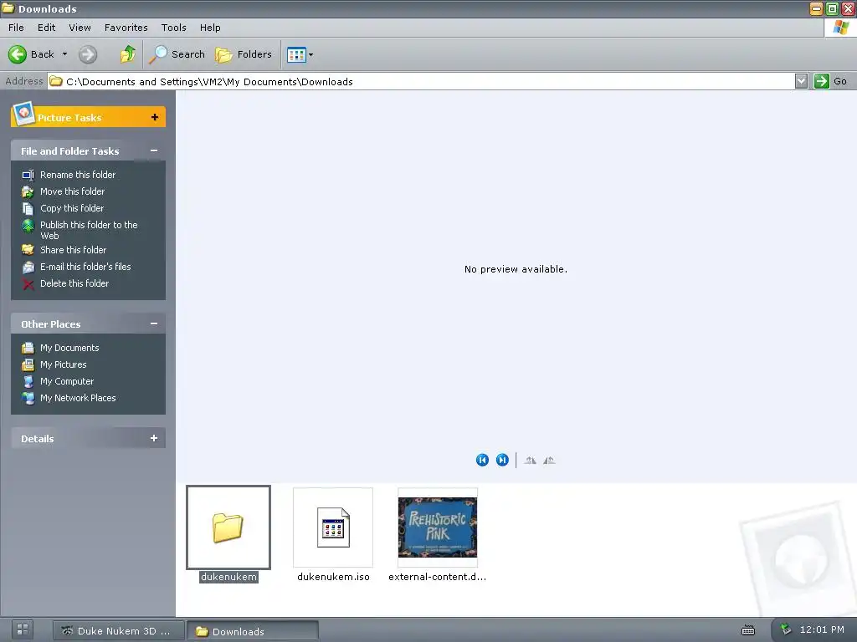Viewport: 857px width, 642px height.
Task: Go to My Computer
Action: (x=67, y=381)
